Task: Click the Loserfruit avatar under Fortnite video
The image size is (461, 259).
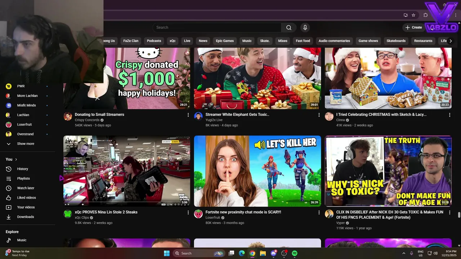Action: (198, 214)
